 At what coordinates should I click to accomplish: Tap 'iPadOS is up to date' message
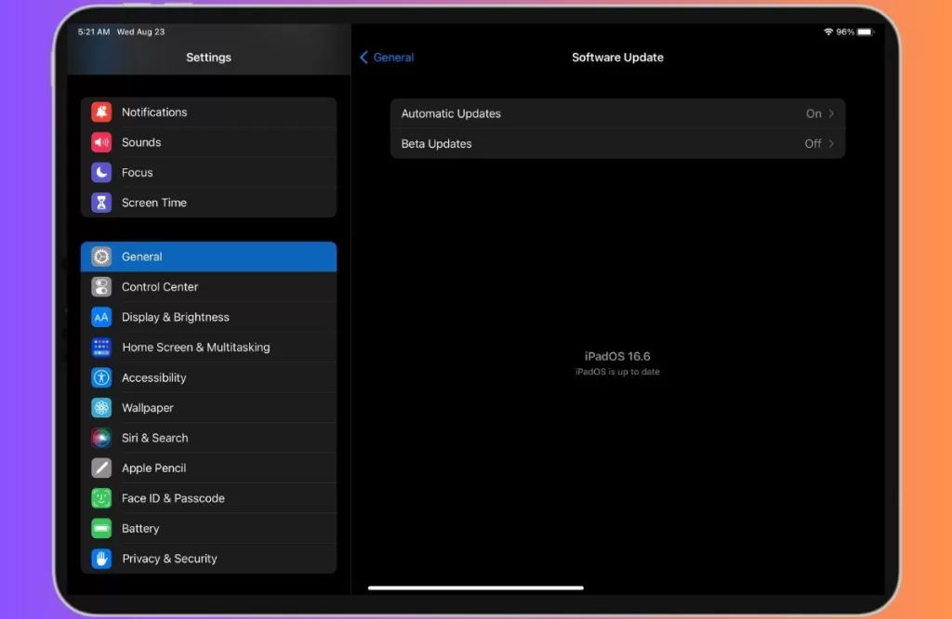(x=617, y=372)
